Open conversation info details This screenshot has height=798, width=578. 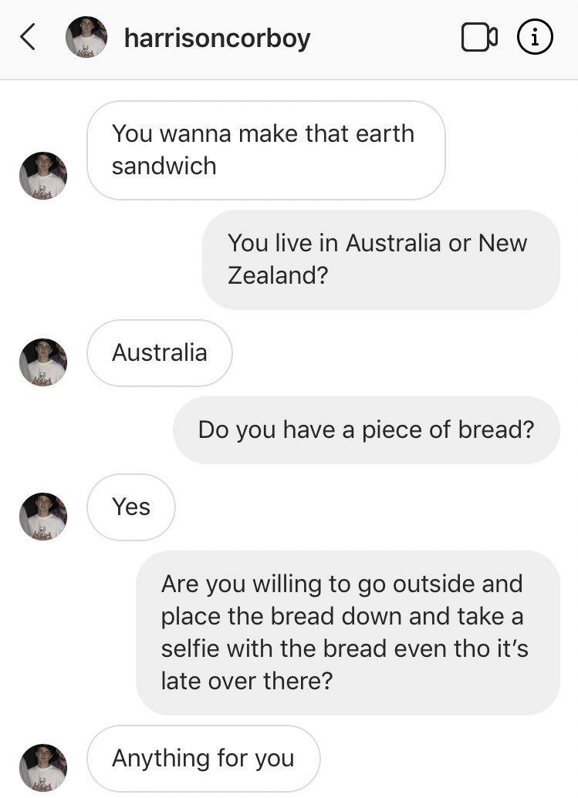pyautogui.click(x=534, y=37)
